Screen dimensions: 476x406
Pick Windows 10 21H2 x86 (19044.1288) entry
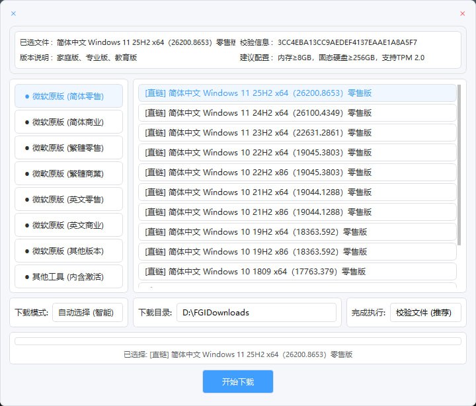pyautogui.click(x=297, y=212)
